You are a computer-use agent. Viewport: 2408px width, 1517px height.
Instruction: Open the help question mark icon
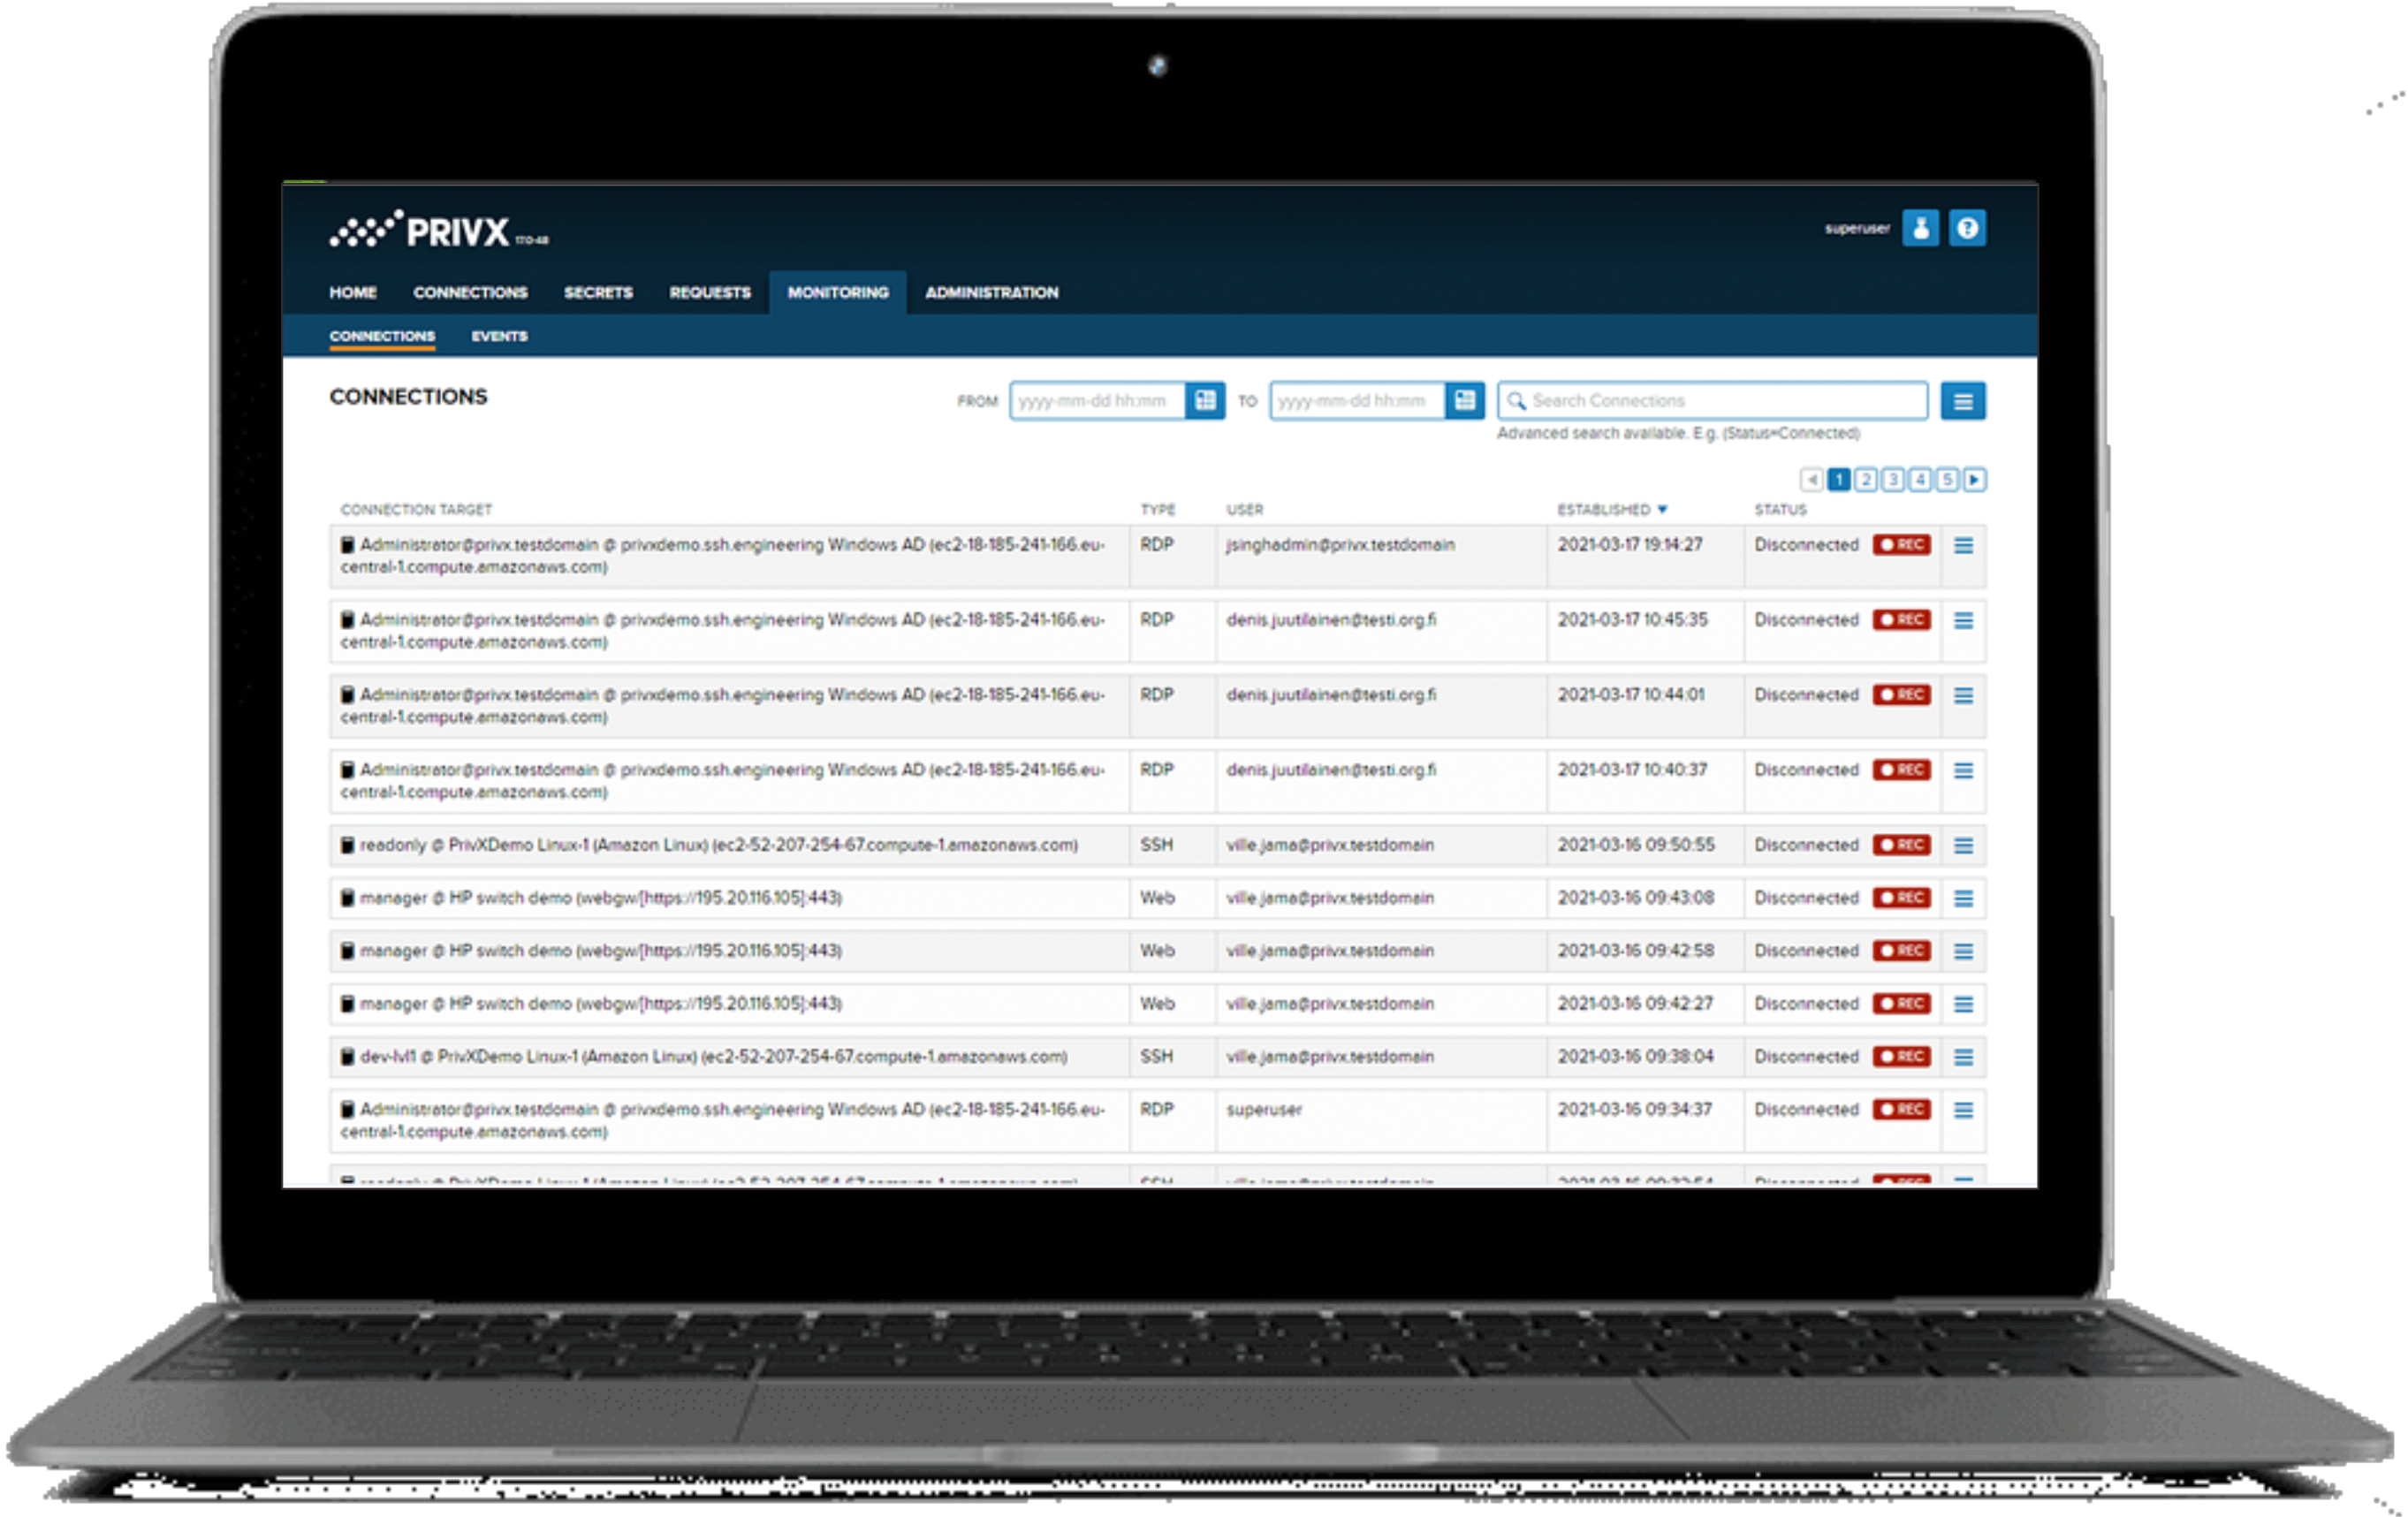(1966, 228)
